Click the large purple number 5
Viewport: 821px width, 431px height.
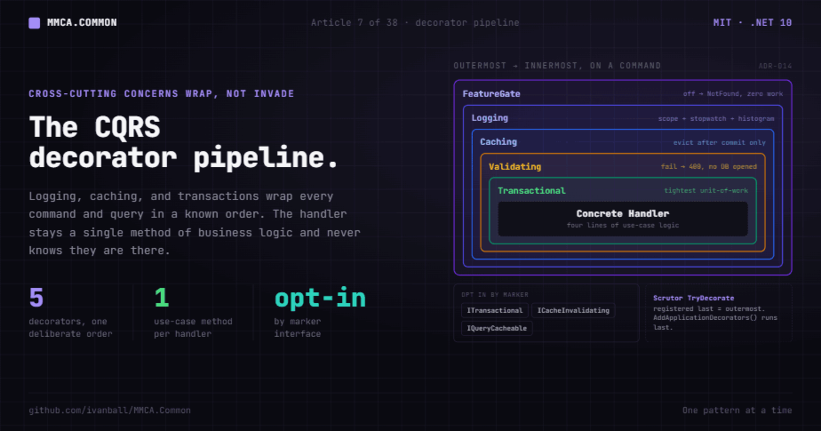36,298
